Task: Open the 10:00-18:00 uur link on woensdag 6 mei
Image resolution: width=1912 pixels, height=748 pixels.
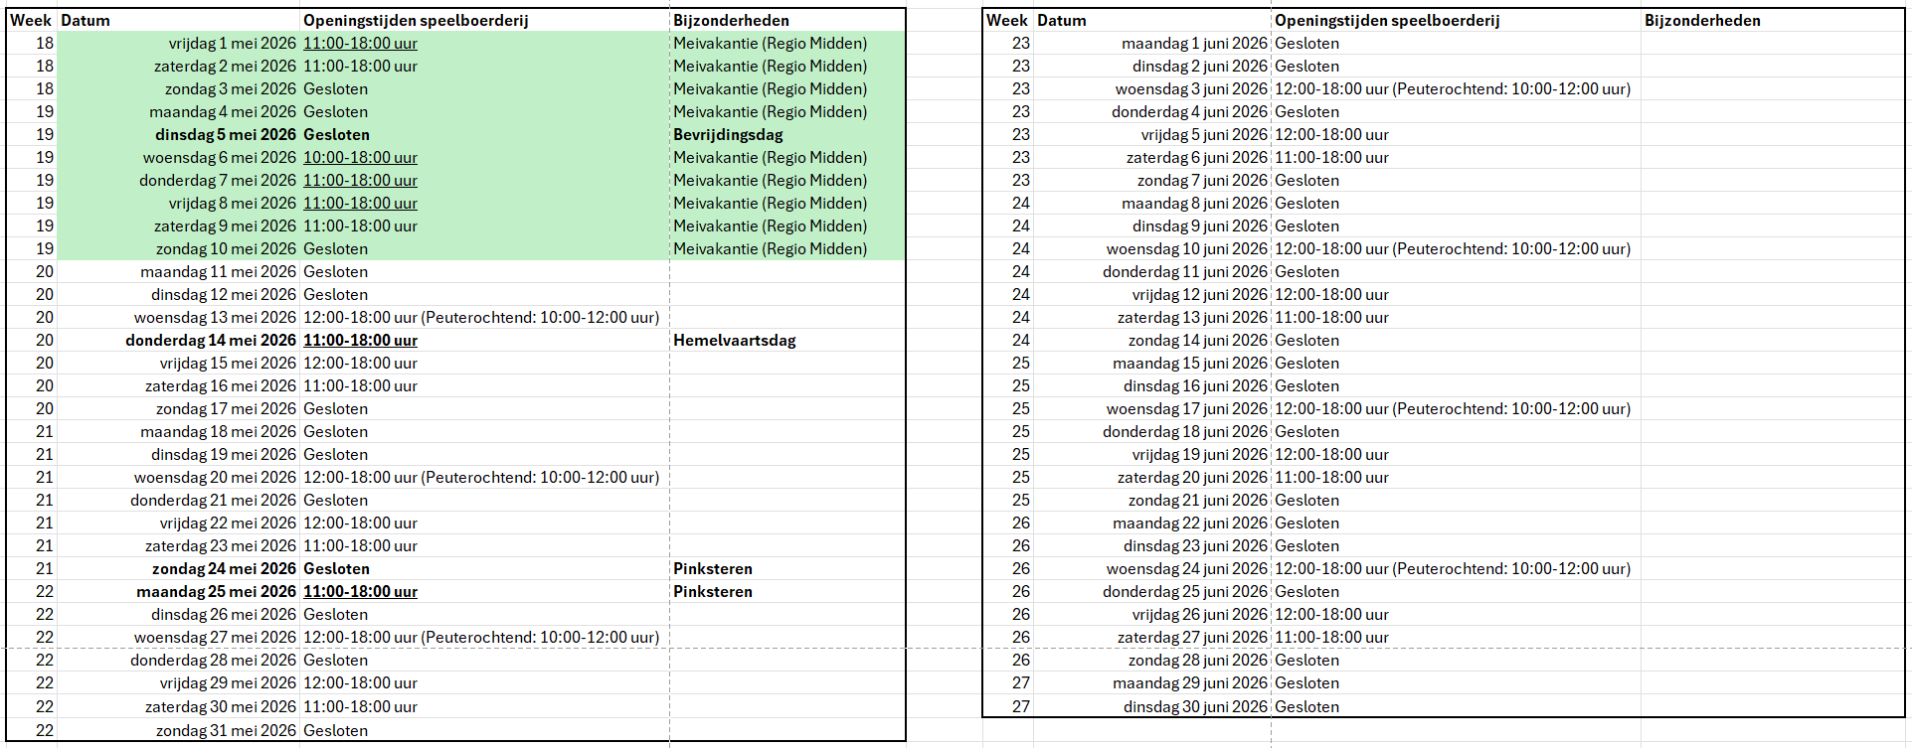Action: point(360,158)
